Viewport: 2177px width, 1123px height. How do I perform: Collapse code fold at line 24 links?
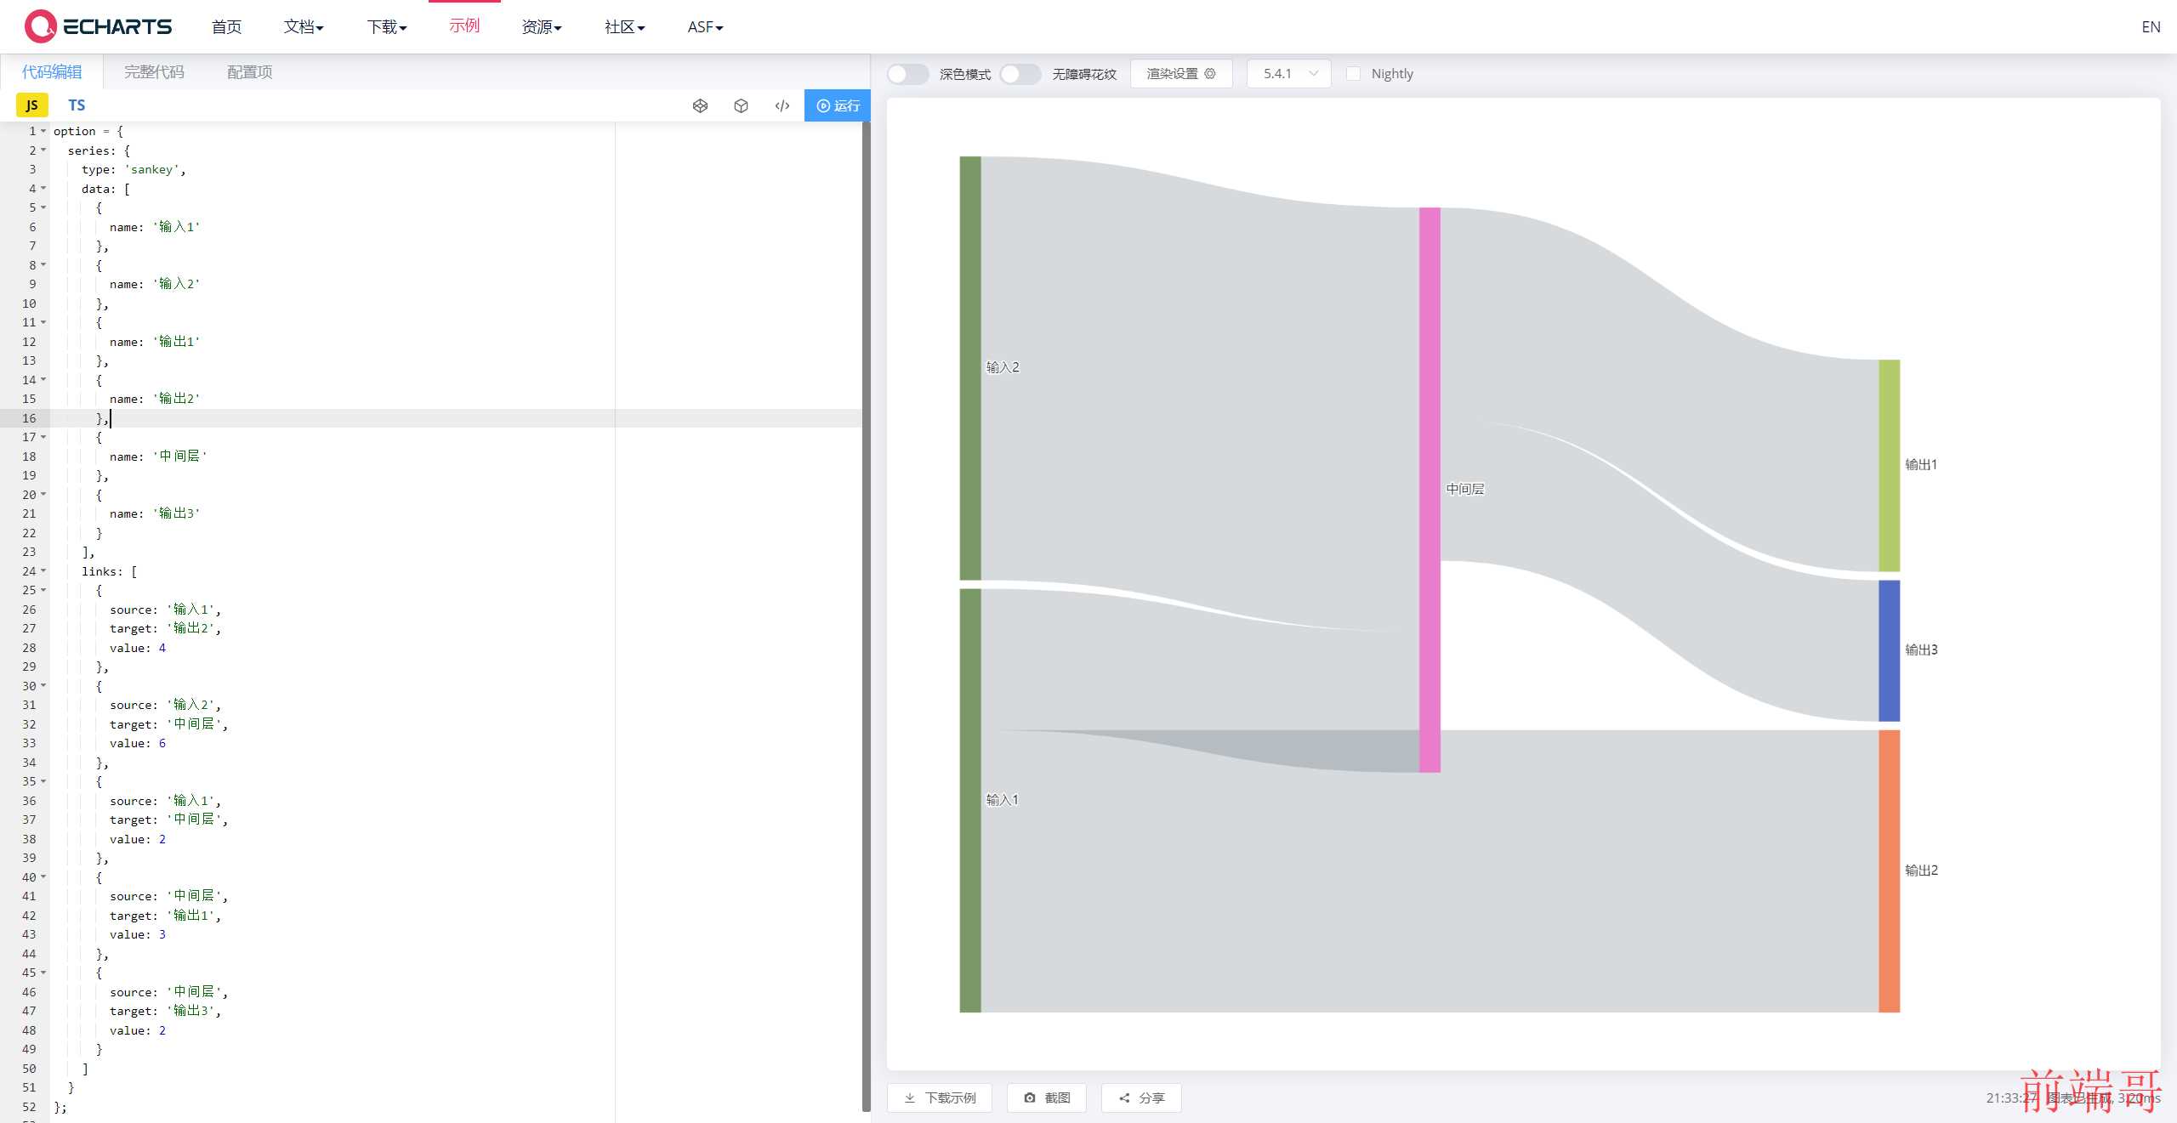click(43, 571)
